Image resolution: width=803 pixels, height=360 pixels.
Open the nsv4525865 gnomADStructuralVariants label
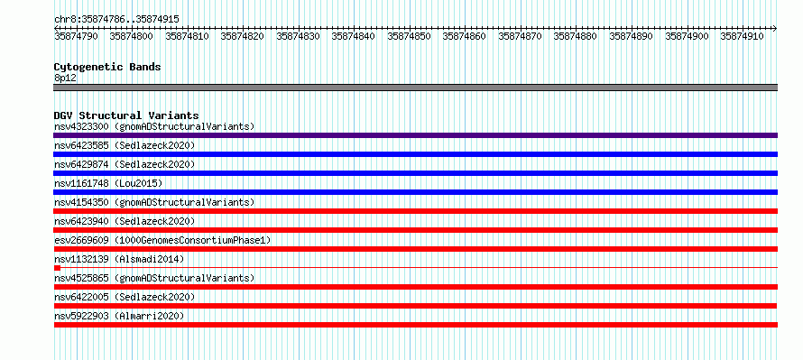click(154, 278)
